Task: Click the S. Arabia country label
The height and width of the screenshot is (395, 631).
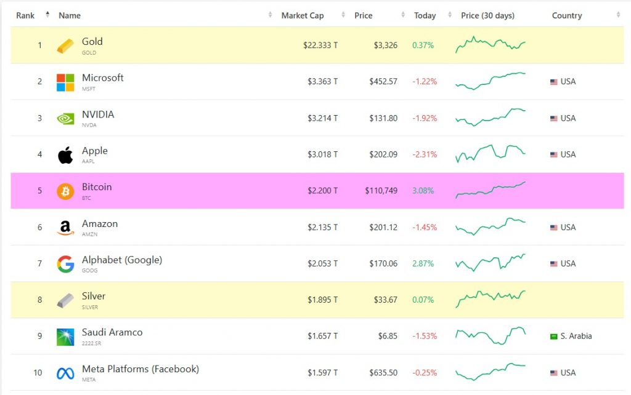Action: 576,337
